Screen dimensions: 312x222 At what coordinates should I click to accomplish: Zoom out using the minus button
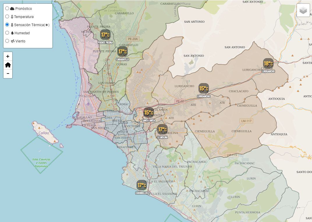[8, 74]
